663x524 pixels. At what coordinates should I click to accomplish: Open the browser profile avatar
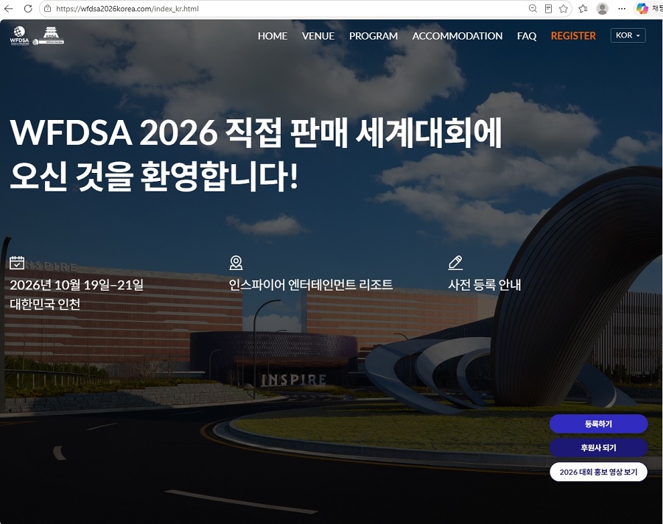(602, 8)
